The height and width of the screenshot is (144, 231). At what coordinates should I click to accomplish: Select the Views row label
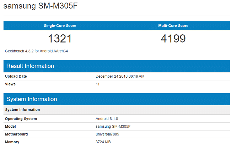[10, 84]
